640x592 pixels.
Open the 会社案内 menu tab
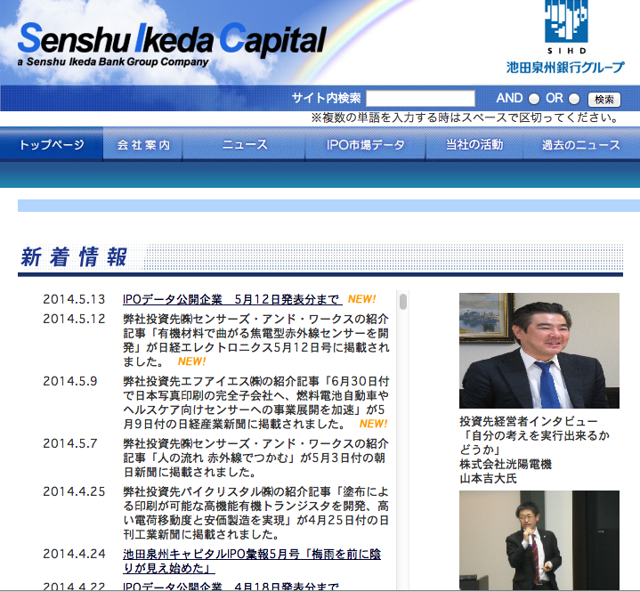[142, 144]
